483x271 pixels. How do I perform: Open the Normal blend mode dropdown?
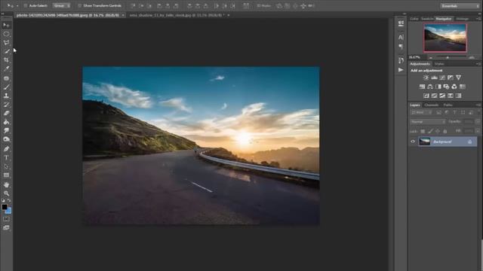[x=428, y=122]
